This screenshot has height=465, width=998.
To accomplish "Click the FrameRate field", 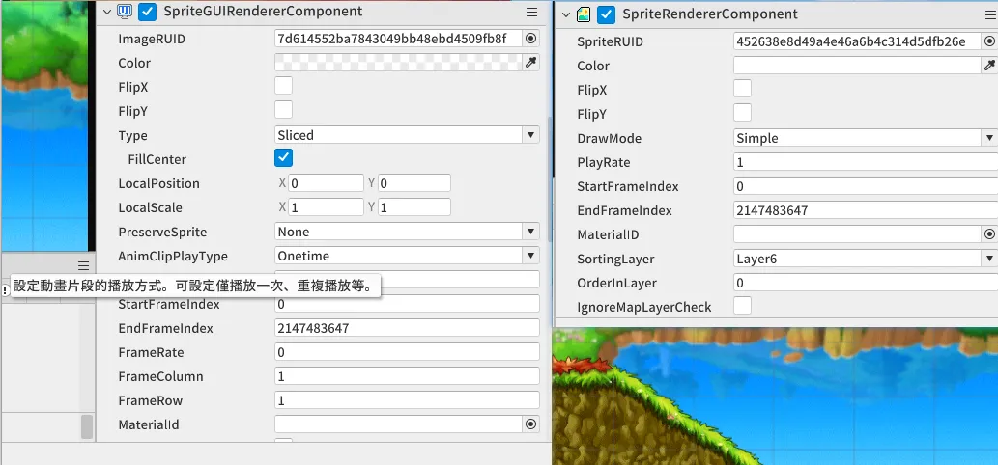I will pos(408,352).
